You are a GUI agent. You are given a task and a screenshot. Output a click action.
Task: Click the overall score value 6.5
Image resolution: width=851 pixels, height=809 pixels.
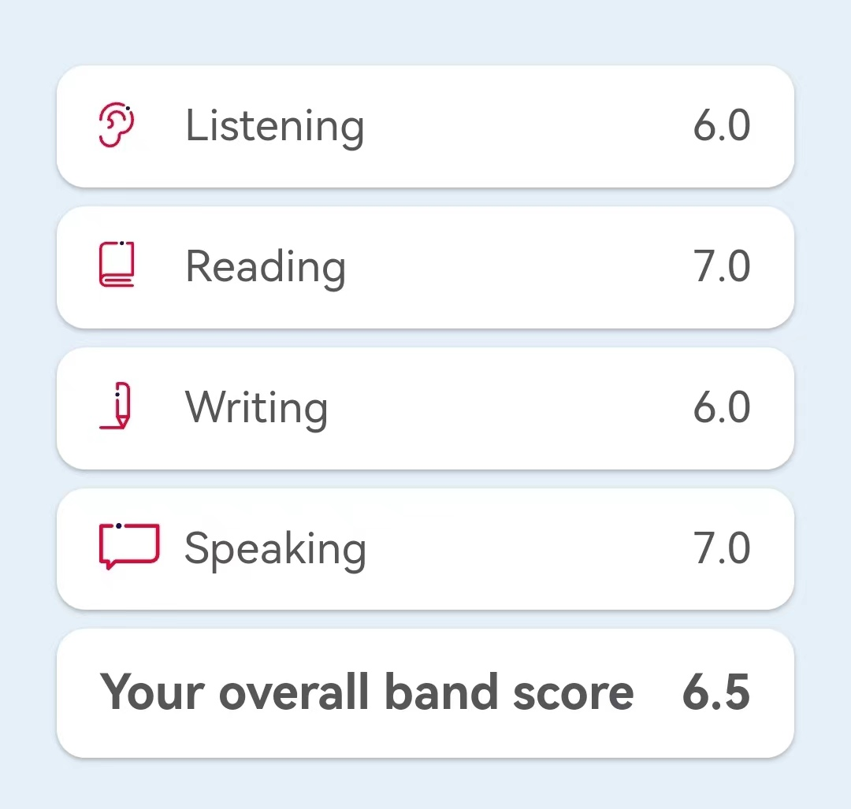[x=715, y=692]
